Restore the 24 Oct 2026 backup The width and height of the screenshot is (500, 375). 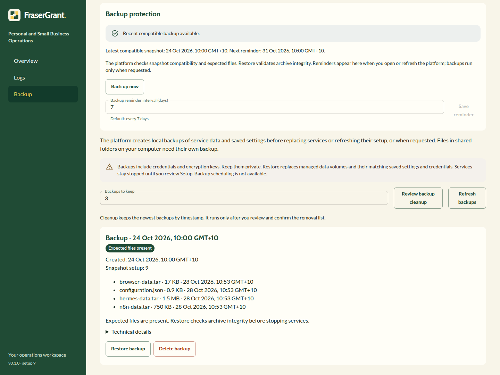(x=128, y=349)
